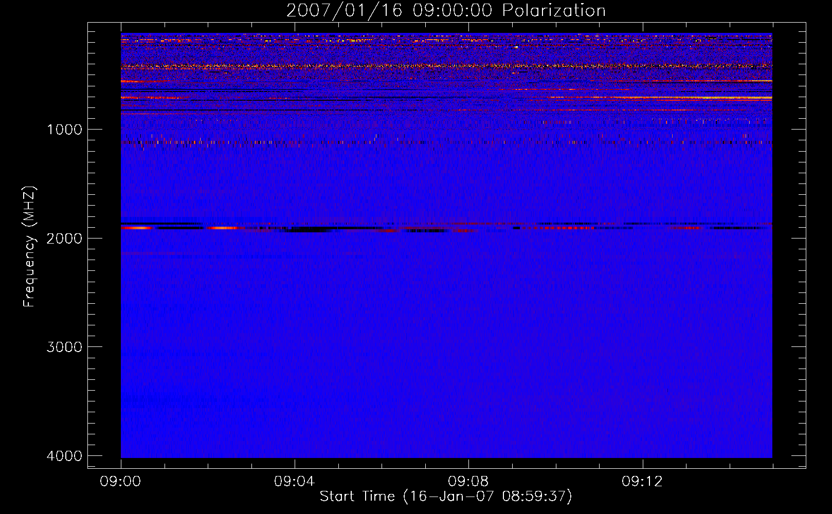
Task: Click the 09:12 time tick label
Action: point(642,482)
